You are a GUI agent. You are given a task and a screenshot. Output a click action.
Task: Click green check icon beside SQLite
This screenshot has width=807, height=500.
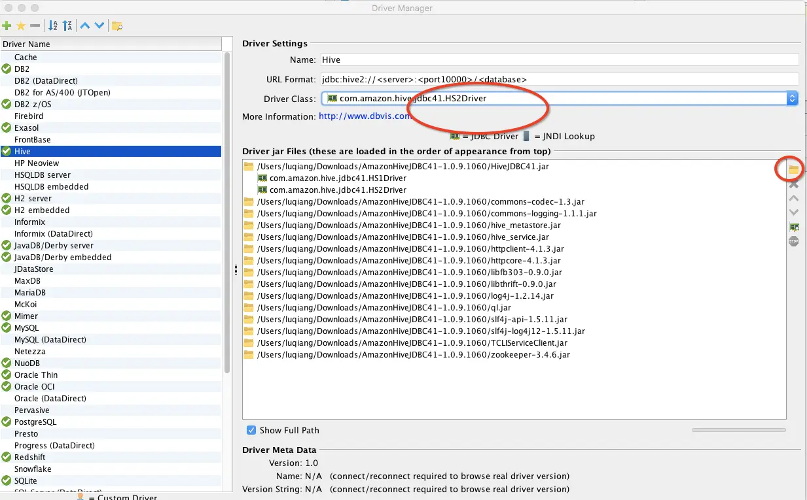click(x=7, y=480)
